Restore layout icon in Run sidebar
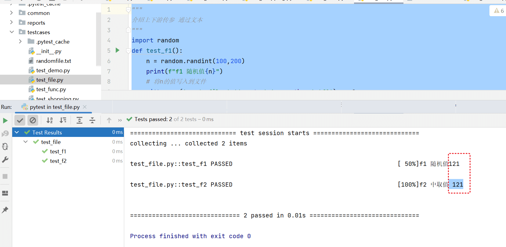 5,193
